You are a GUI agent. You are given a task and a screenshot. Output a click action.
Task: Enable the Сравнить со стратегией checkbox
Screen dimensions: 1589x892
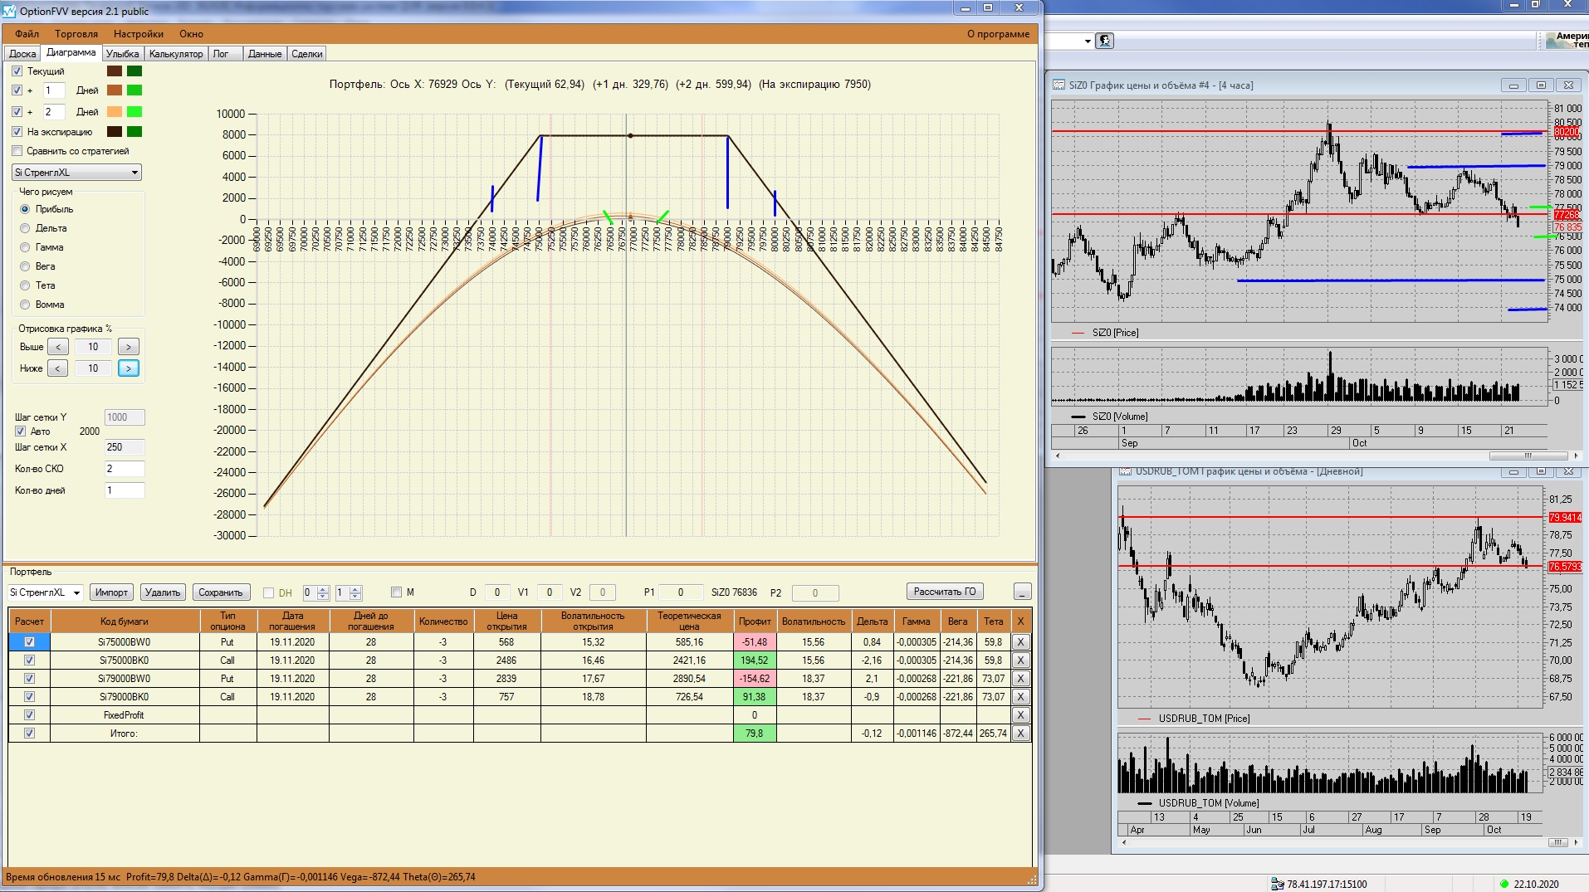17,151
